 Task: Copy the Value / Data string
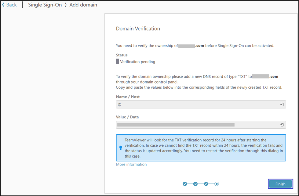pyautogui.click(x=282, y=125)
